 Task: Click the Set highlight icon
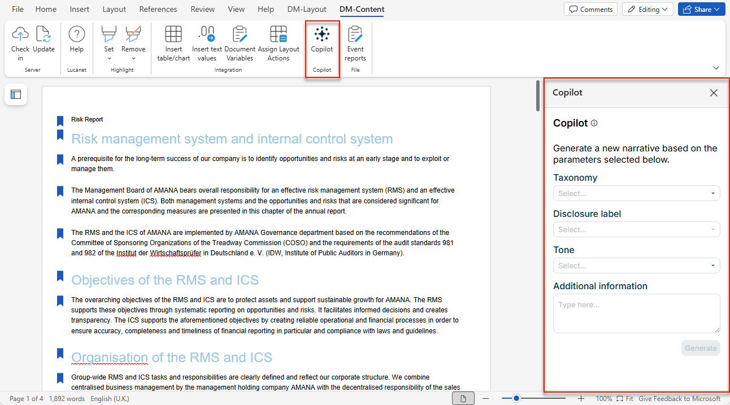(109, 34)
